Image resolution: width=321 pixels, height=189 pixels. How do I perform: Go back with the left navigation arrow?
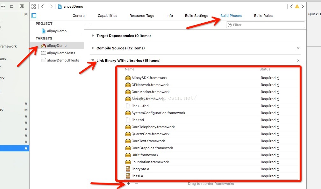[43, 6]
